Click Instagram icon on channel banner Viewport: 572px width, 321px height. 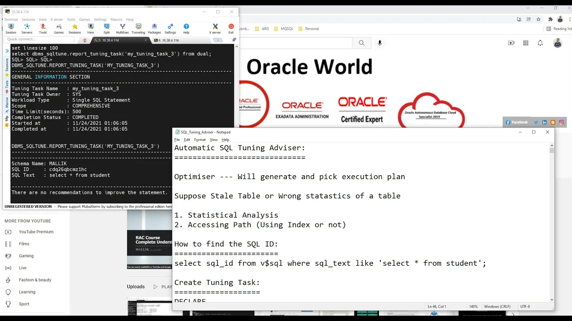[561, 122]
